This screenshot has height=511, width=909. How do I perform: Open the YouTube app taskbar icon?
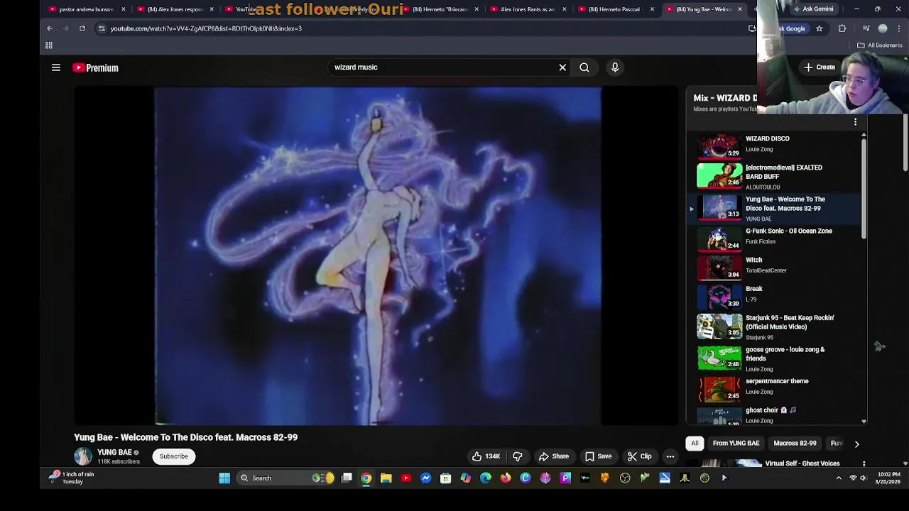[x=406, y=478]
